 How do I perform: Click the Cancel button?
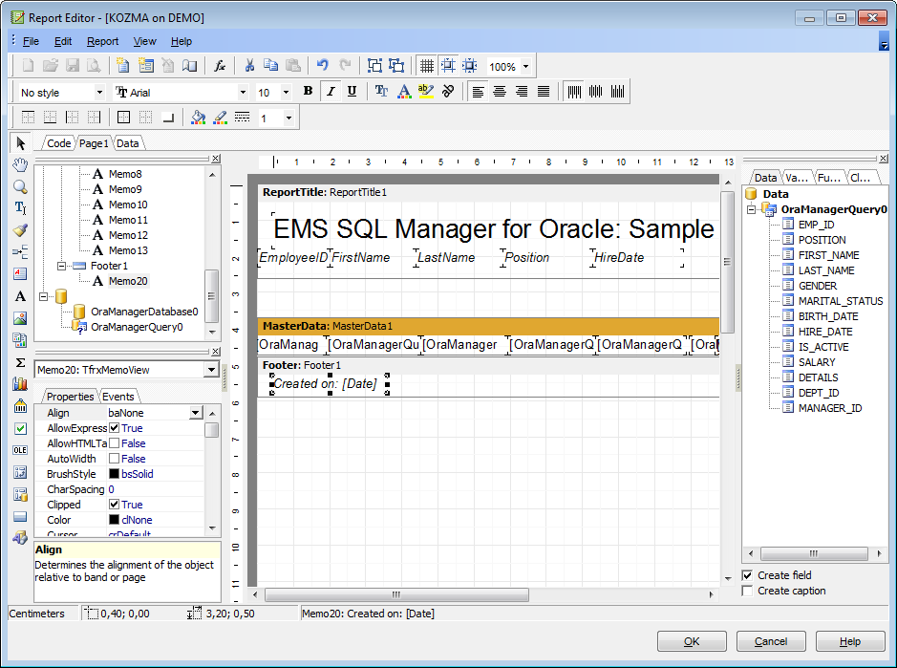[770, 641]
